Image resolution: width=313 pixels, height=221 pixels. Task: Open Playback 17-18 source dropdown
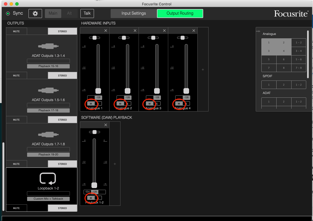coord(48,110)
